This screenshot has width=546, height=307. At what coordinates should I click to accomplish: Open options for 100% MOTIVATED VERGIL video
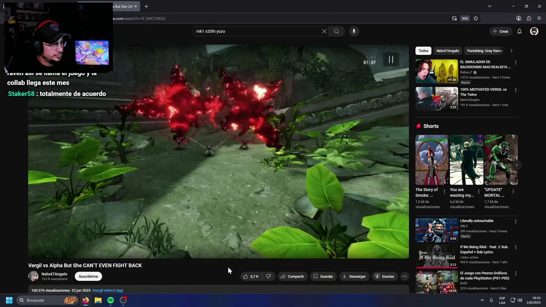click(515, 90)
